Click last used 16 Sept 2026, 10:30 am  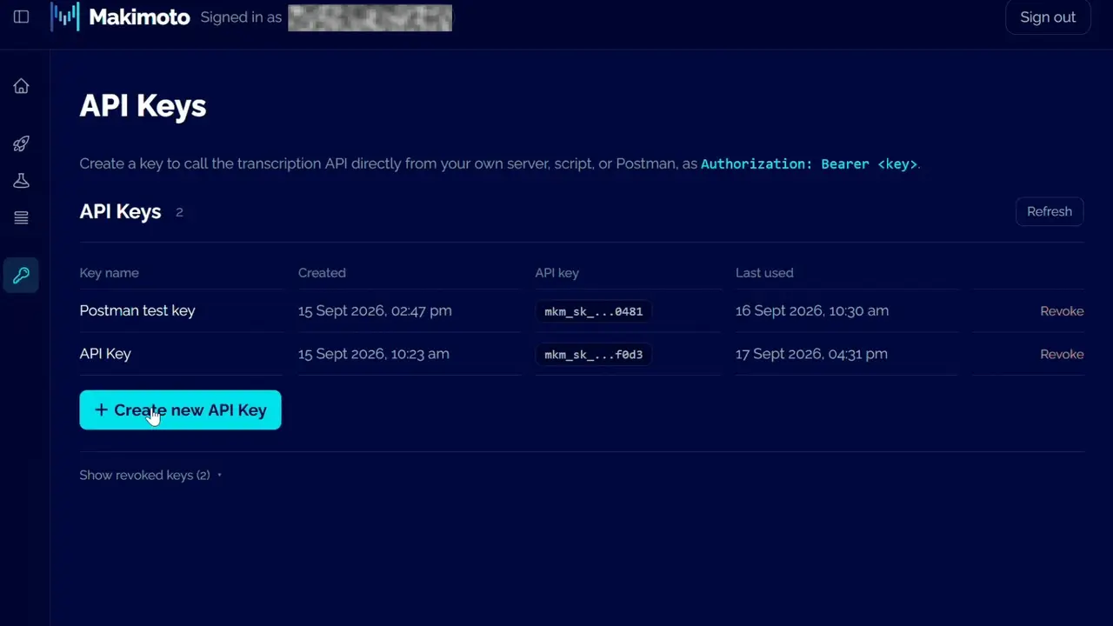812,311
